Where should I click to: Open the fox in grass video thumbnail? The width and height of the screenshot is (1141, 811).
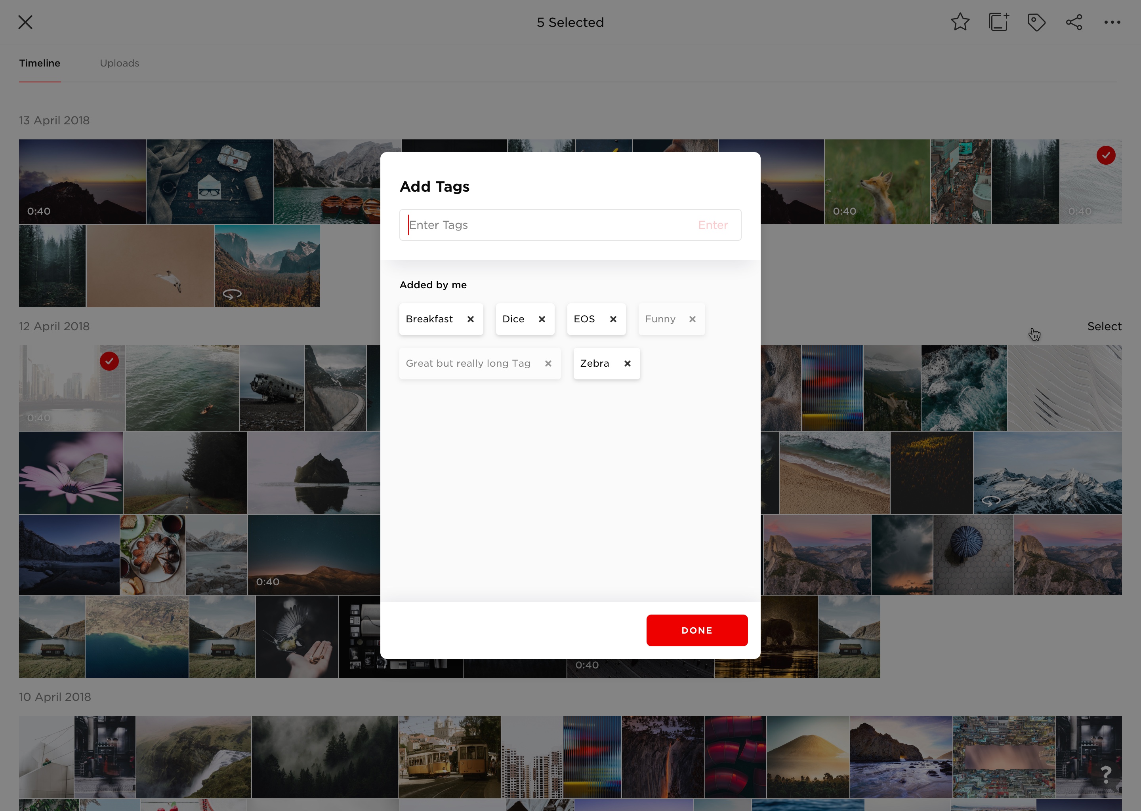click(877, 181)
